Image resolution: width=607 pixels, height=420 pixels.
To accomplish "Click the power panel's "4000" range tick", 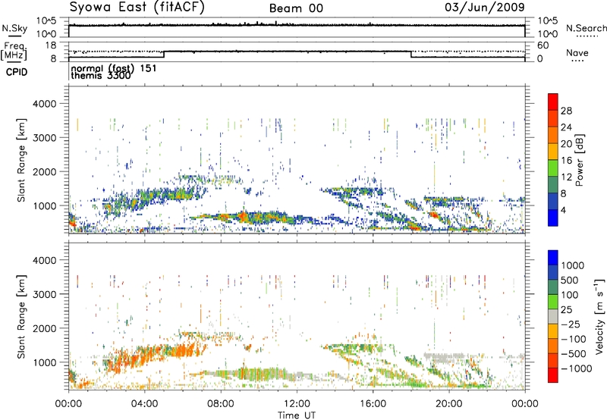I will click(44, 104).
